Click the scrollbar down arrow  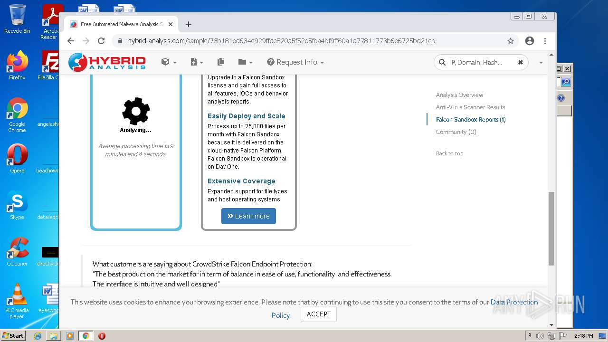[551, 325]
